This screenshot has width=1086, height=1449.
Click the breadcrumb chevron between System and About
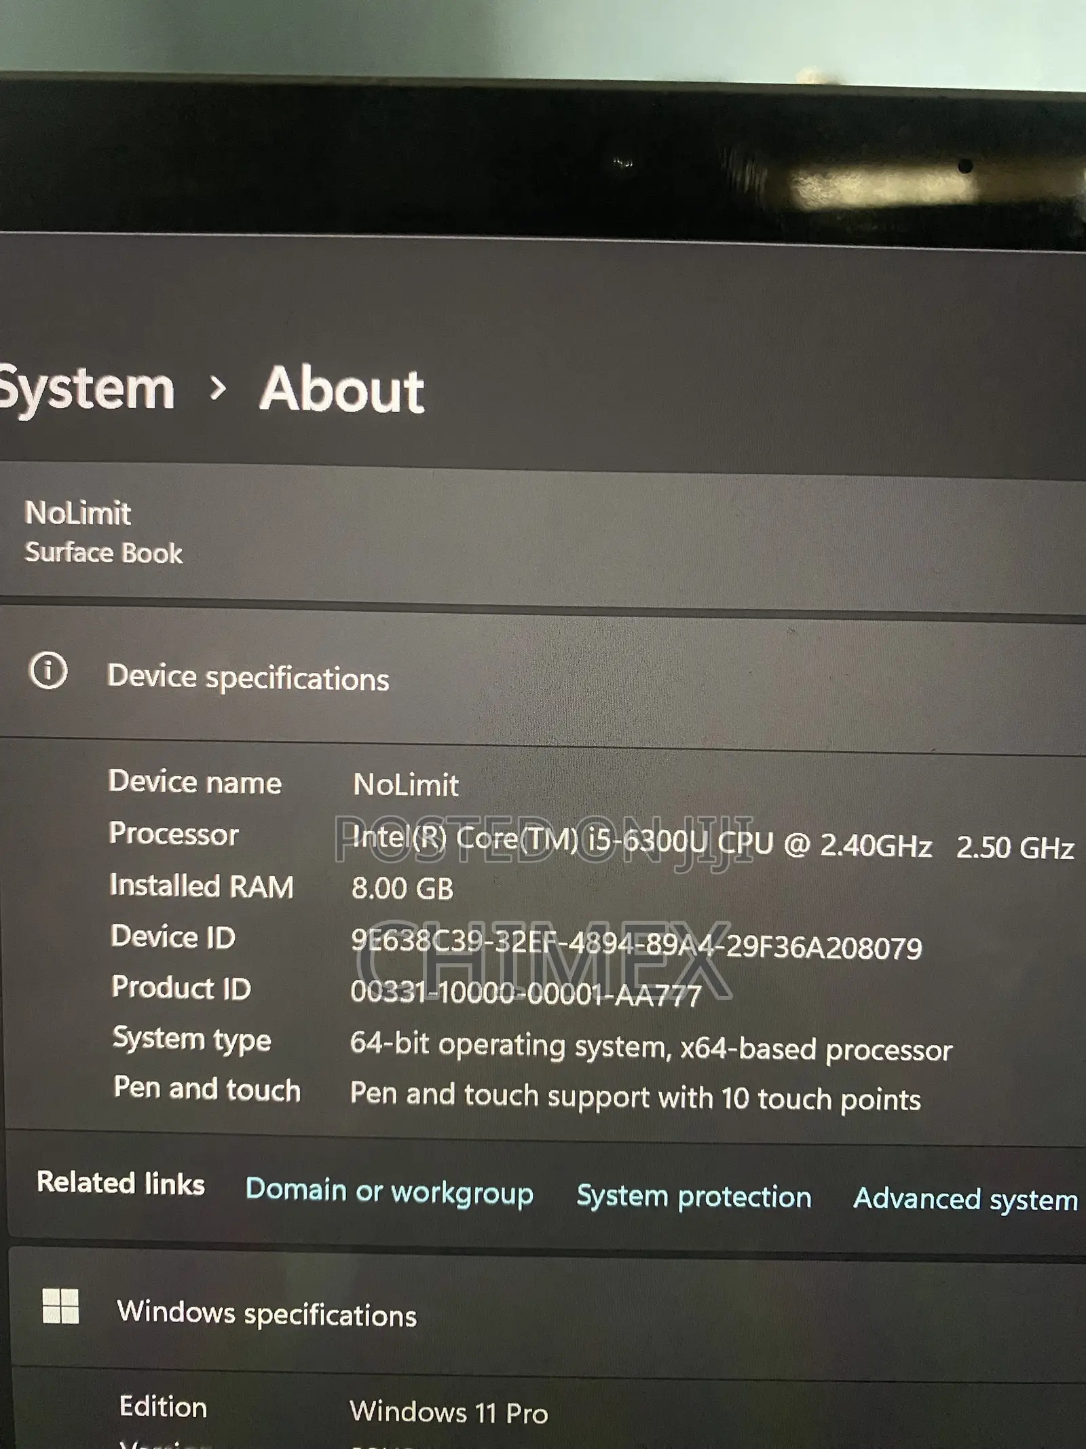click(218, 389)
